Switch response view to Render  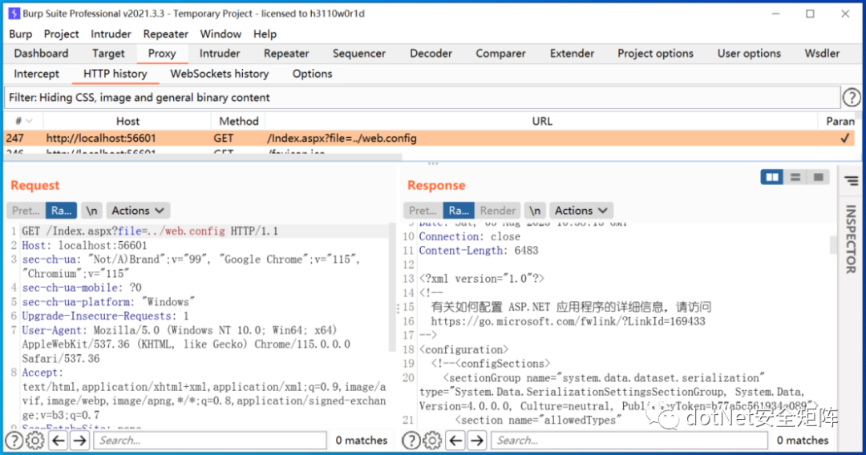(498, 211)
